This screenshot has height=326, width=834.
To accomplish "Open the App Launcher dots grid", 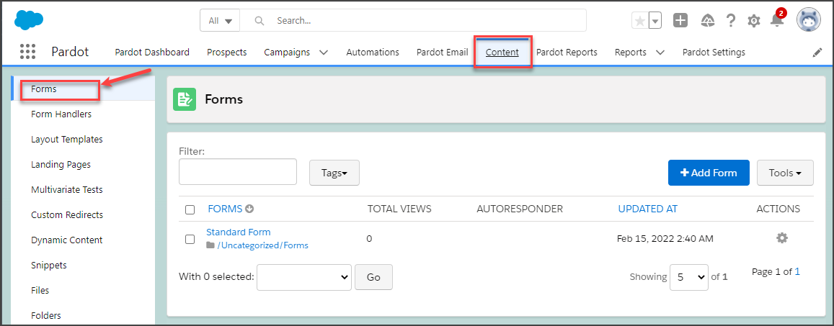I will click(x=27, y=52).
